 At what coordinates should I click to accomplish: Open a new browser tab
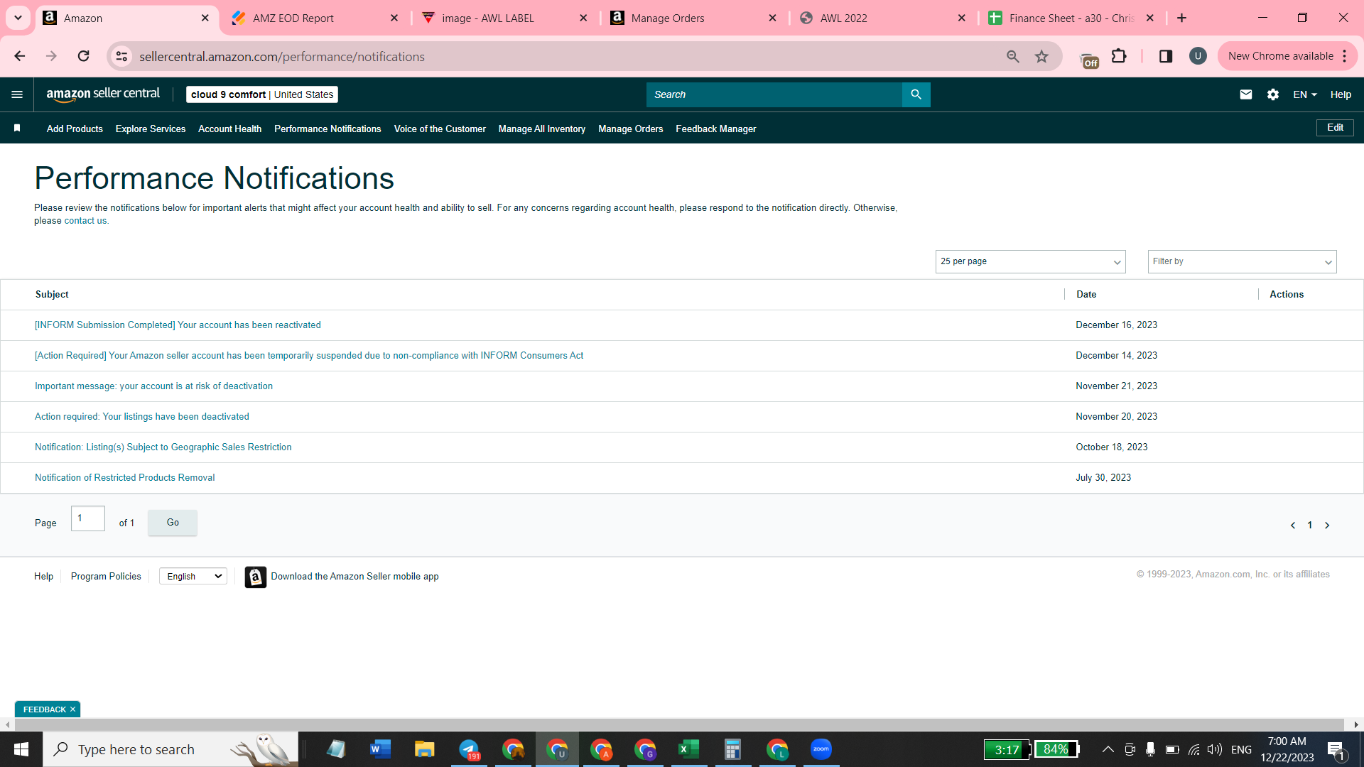pyautogui.click(x=1182, y=18)
